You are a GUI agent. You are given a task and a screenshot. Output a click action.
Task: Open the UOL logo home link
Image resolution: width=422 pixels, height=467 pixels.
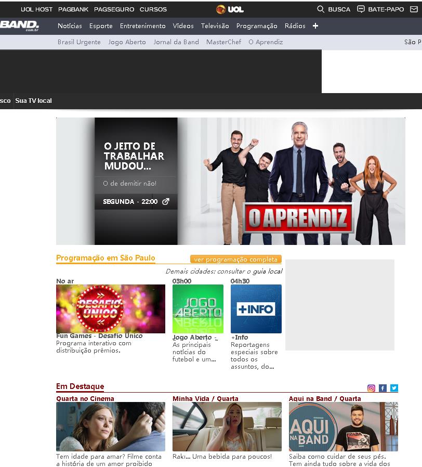[x=230, y=9]
